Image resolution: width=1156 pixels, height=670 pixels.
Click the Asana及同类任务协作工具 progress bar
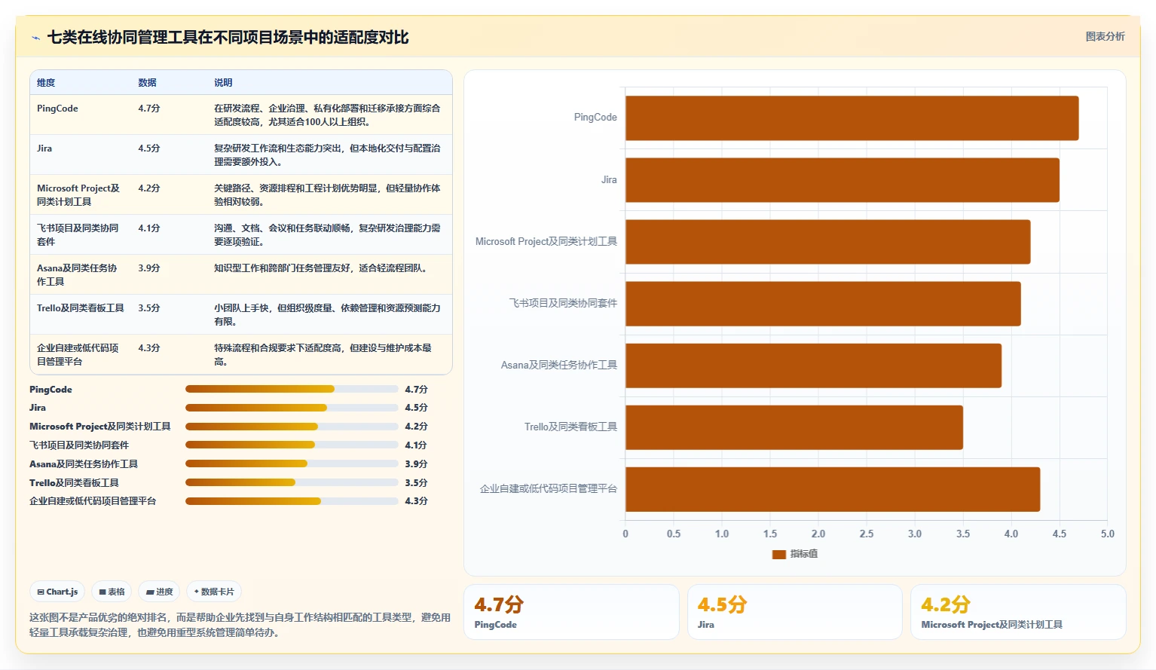[292, 463]
